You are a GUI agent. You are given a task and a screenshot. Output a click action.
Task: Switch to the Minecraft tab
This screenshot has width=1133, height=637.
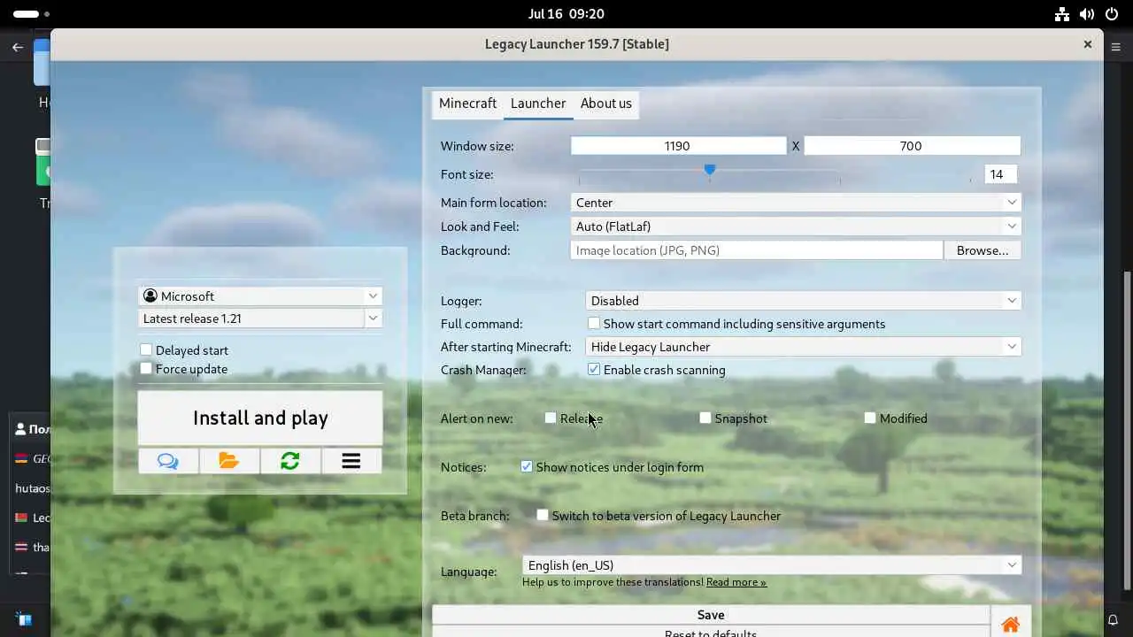pyautogui.click(x=467, y=104)
